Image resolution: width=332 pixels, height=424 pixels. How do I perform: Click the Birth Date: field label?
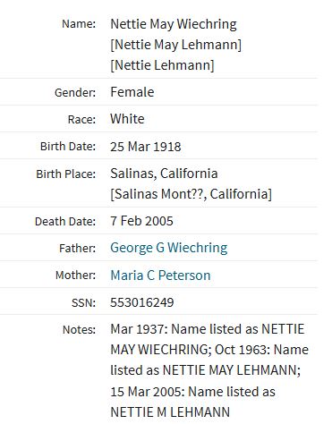[x=68, y=147]
